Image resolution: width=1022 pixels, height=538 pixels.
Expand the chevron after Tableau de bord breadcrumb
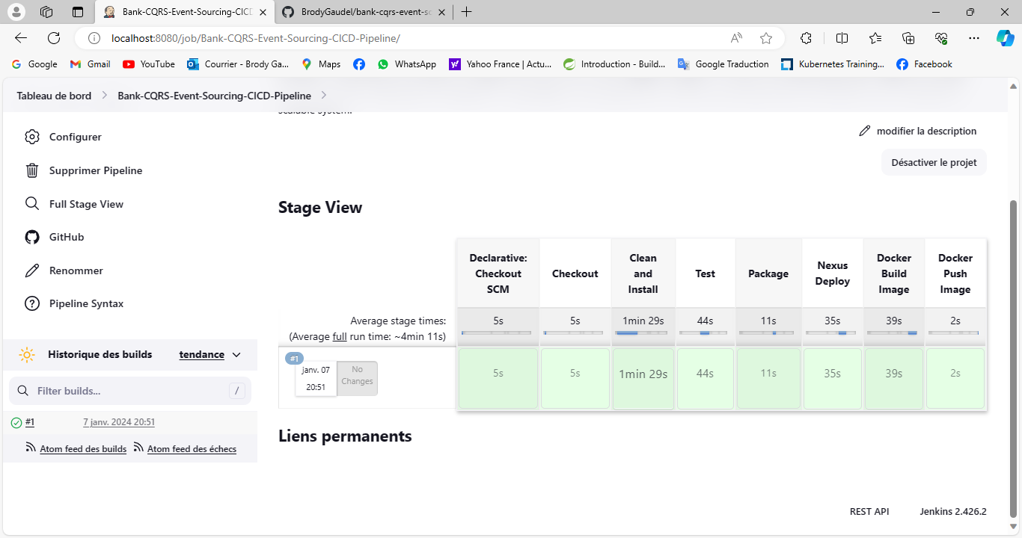point(105,96)
